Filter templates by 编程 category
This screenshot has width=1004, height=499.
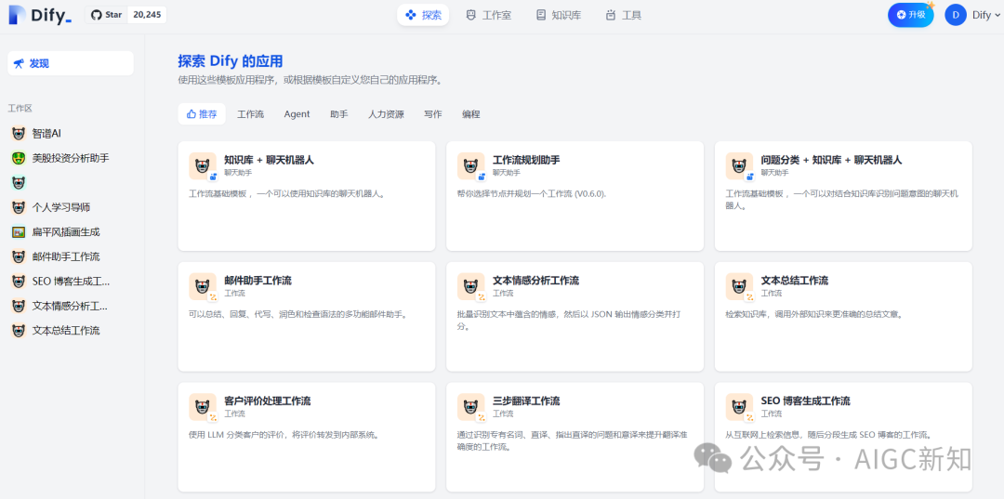tap(471, 114)
